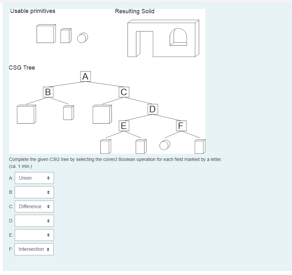Select the cube primitive under Usable primitives
Image resolution: width=292 pixels, height=275 pixels.
pos(46,33)
